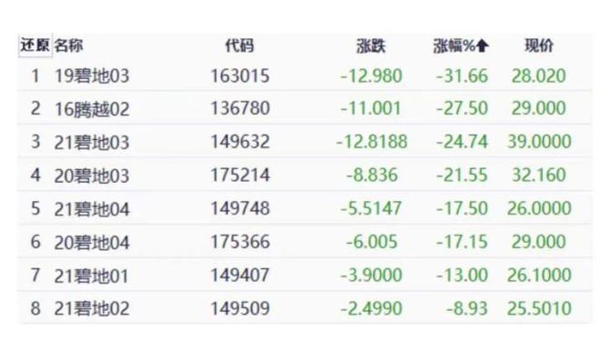Select bond 20碧地04 name
Image resolution: width=601 pixels, height=350 pixels.
(x=92, y=242)
